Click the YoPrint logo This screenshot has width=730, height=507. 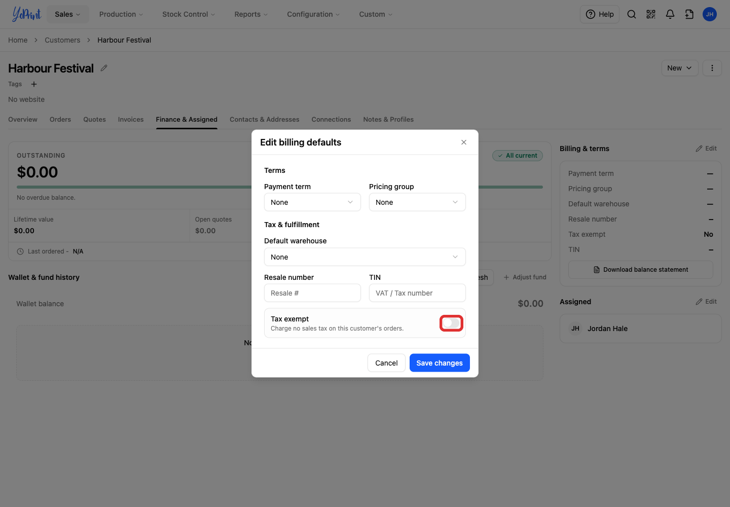pos(26,14)
